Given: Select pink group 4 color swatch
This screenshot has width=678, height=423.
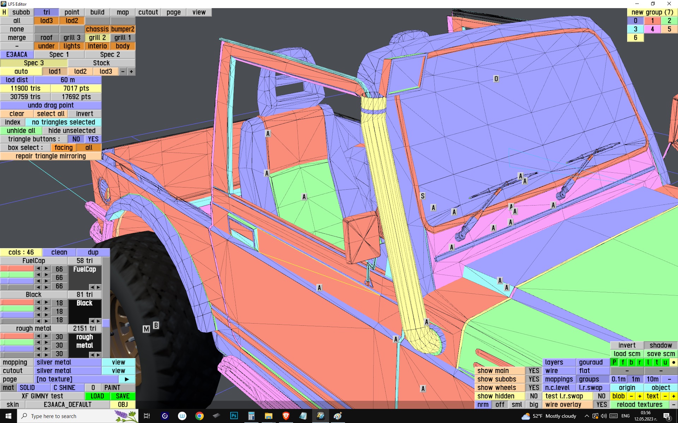Looking at the screenshot, I should coord(652,29).
